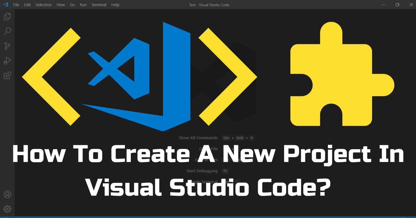The width and height of the screenshot is (416, 218).
Task: Open the Edit menu
Action: pyautogui.click(x=27, y=5)
